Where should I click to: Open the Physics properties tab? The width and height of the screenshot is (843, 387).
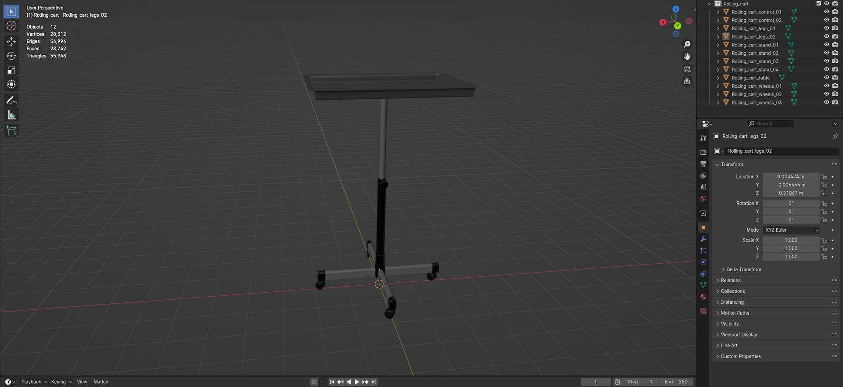(x=703, y=262)
